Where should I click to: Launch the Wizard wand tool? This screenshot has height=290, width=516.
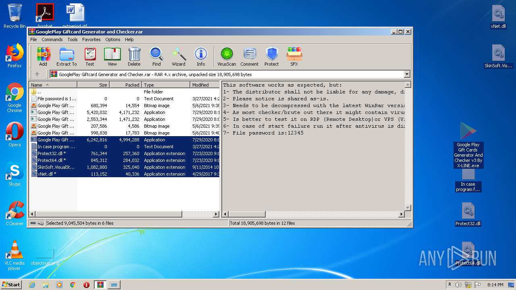(179, 56)
